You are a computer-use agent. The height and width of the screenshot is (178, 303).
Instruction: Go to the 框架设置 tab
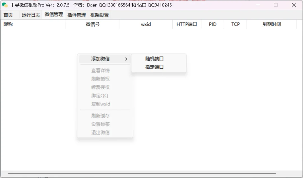100,15
